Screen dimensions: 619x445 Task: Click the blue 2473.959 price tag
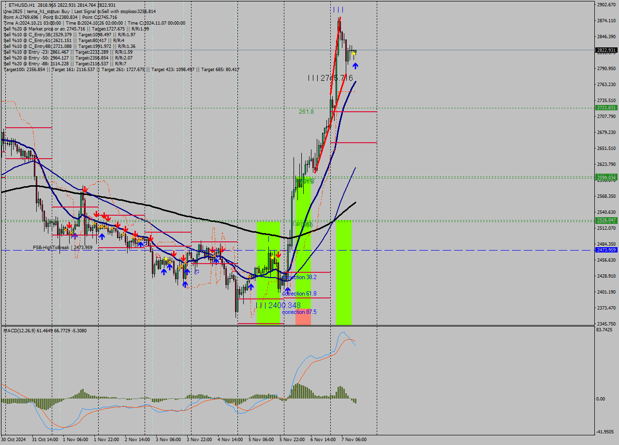pos(606,250)
